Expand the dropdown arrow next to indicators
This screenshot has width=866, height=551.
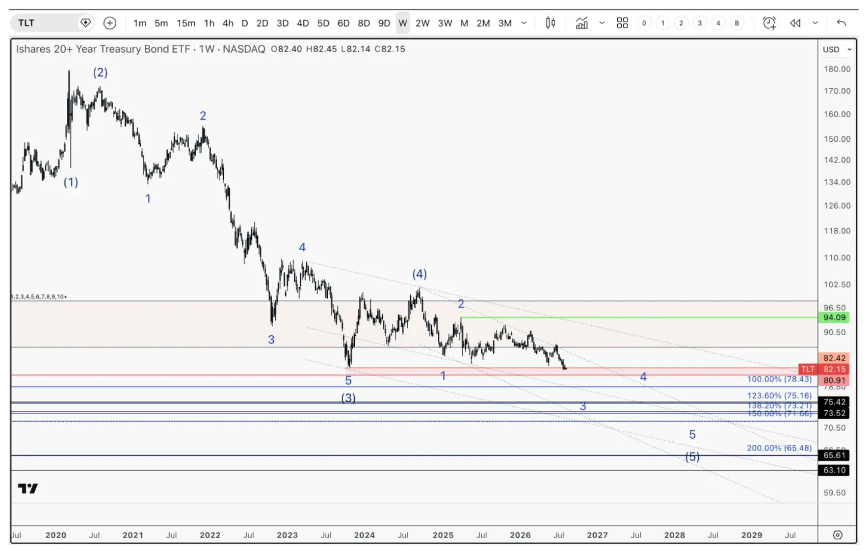click(x=602, y=23)
